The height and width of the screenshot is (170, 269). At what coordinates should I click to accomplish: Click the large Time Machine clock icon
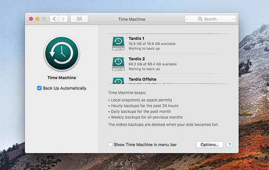tap(62, 53)
